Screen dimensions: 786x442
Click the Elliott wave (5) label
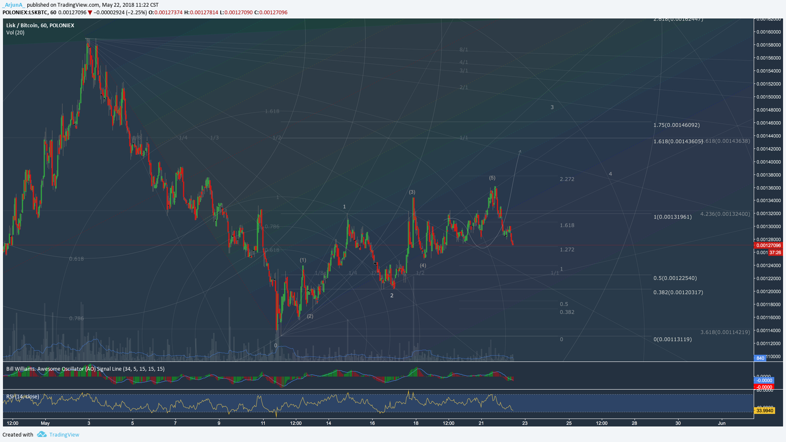492,178
